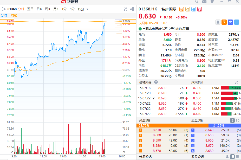
Task: Select the 15:07:18 tick trade row
Action: [x=163, y=88]
